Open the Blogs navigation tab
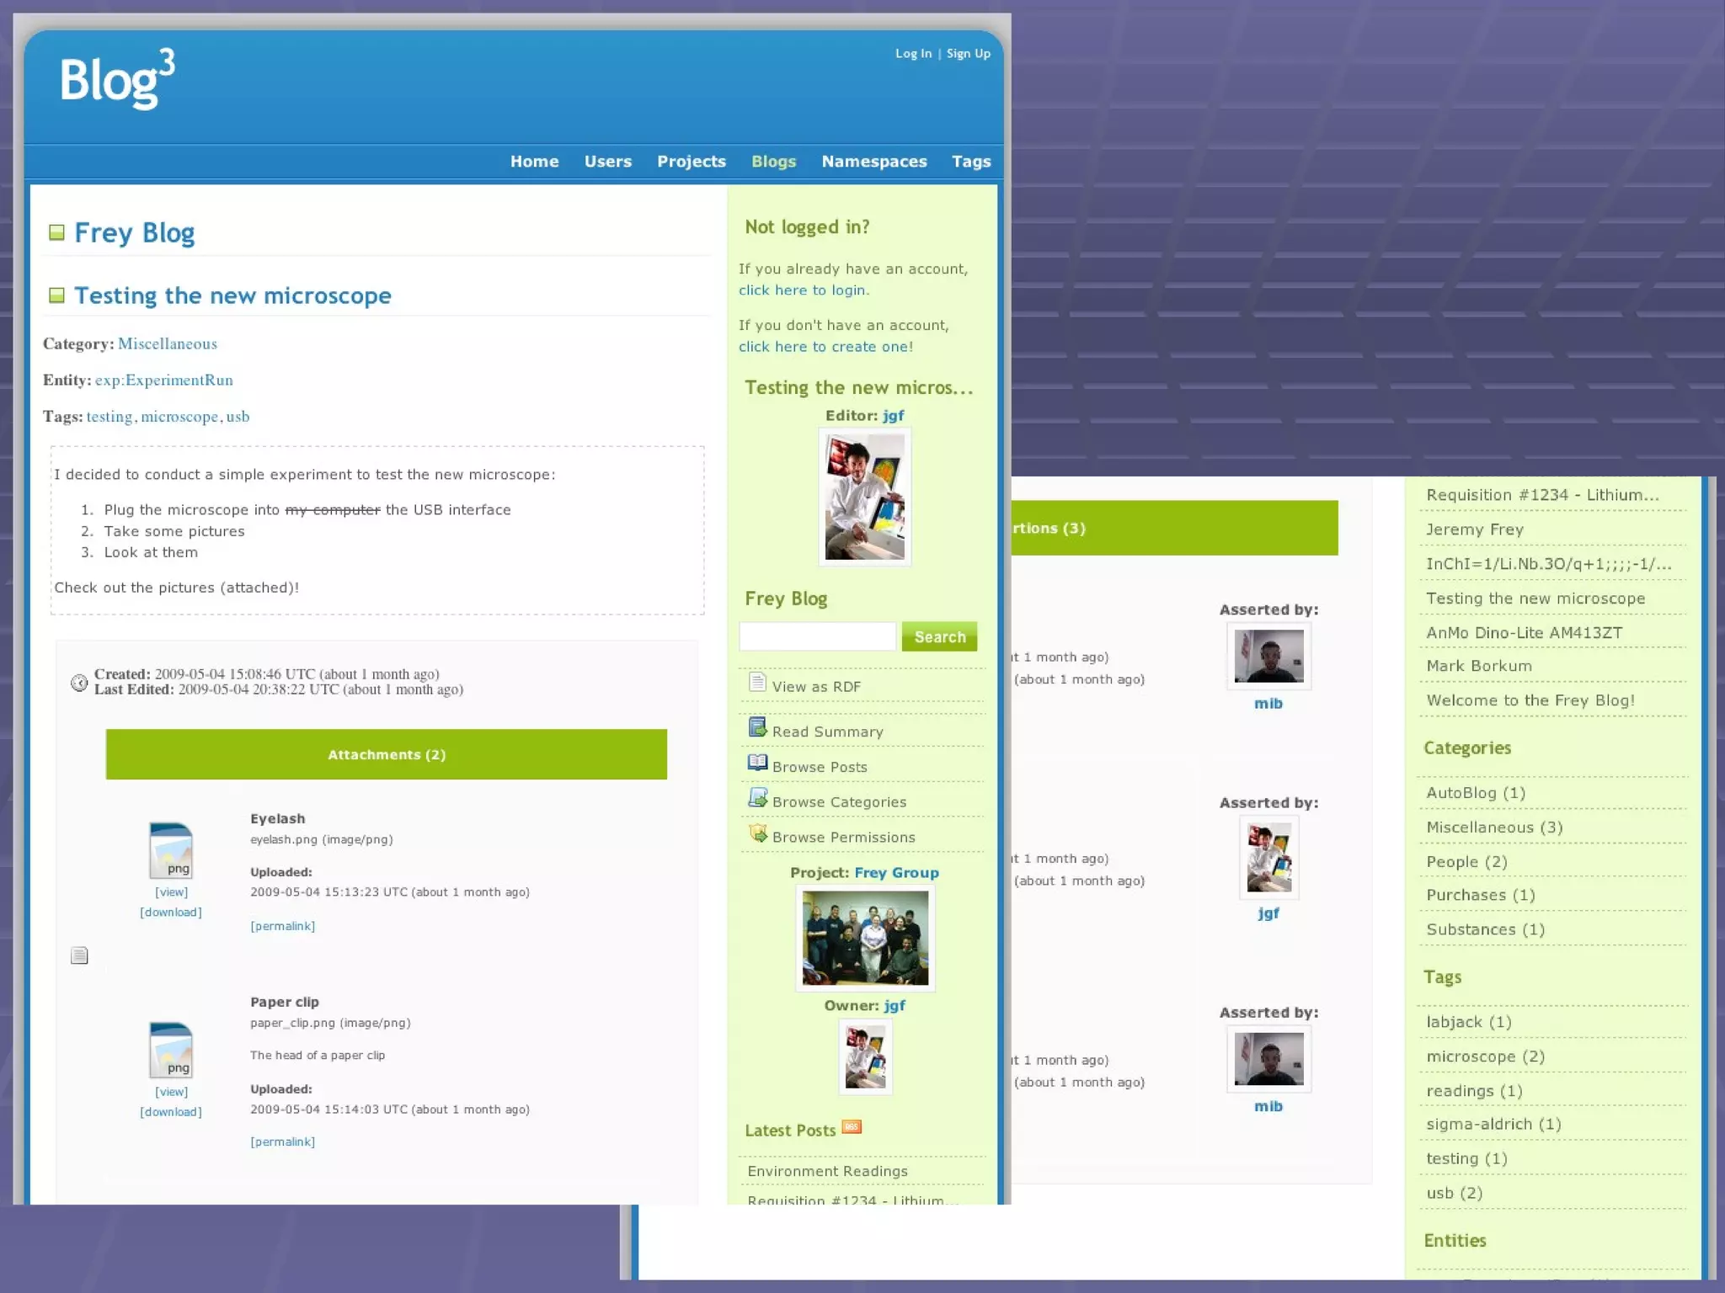Screen dimensions: 1725x1293 tap(773, 162)
